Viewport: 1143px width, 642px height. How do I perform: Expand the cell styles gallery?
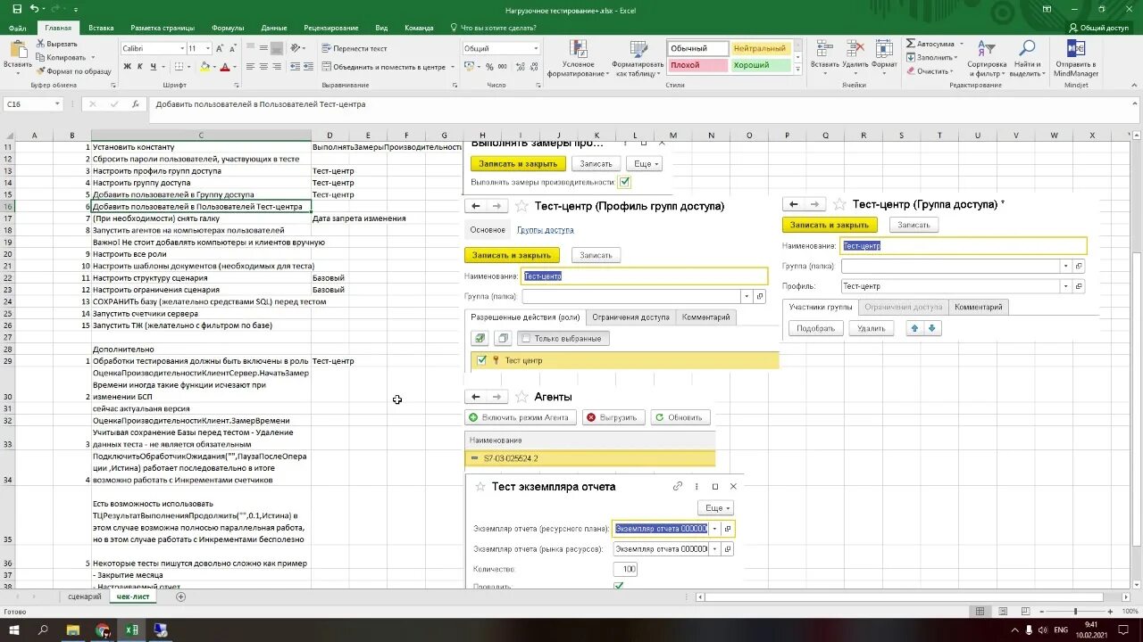[797, 70]
